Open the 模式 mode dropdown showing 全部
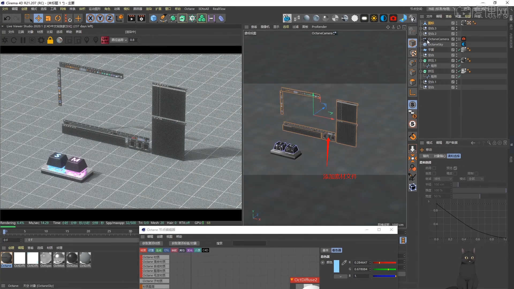 (476, 179)
